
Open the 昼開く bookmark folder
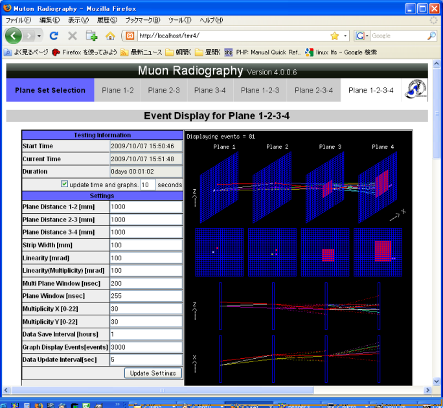pyautogui.click(x=208, y=52)
